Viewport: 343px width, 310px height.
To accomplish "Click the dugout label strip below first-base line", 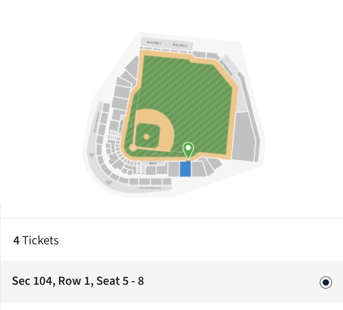I will (x=153, y=163).
